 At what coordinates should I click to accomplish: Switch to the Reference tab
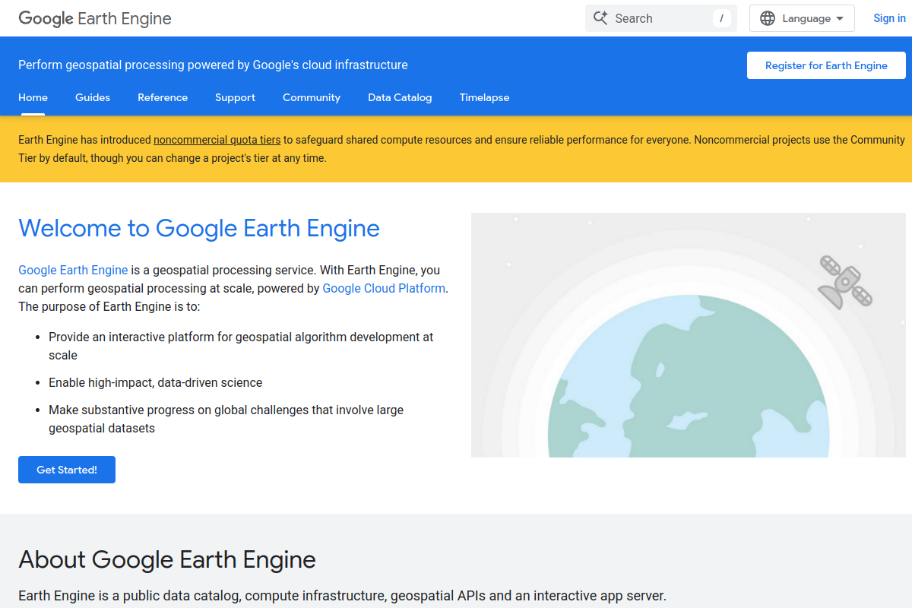tap(163, 97)
